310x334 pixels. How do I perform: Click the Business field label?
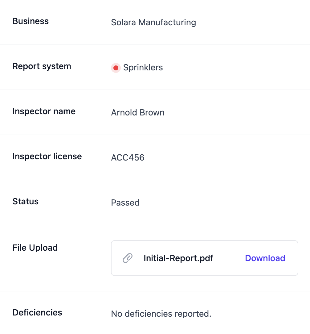coord(31,21)
